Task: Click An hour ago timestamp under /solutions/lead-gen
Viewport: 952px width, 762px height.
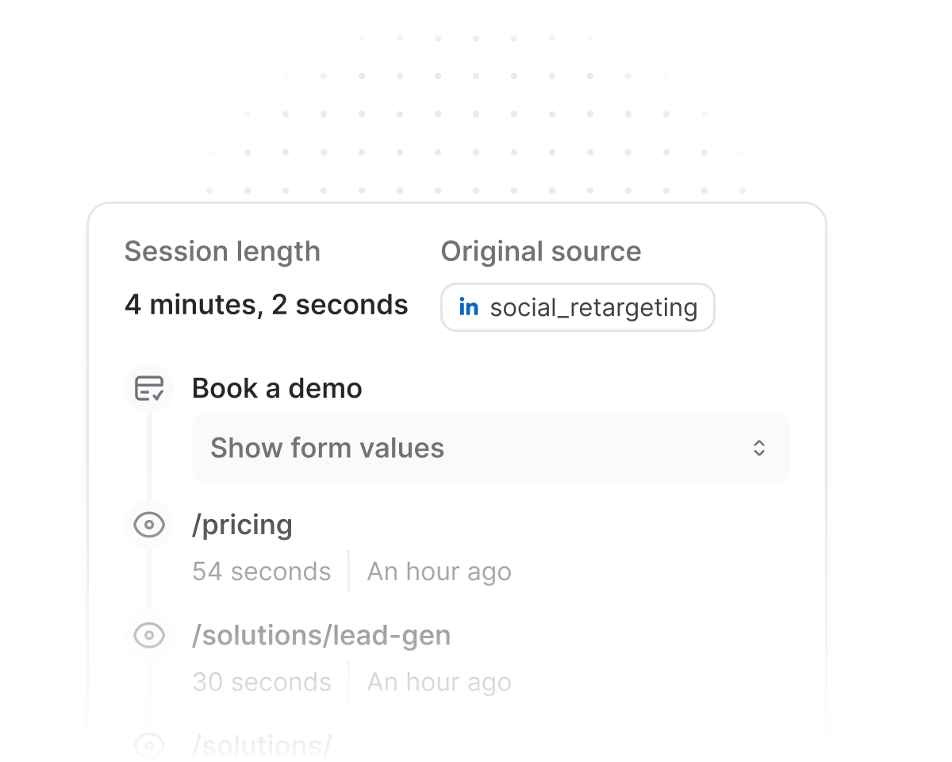Action: pos(439,682)
